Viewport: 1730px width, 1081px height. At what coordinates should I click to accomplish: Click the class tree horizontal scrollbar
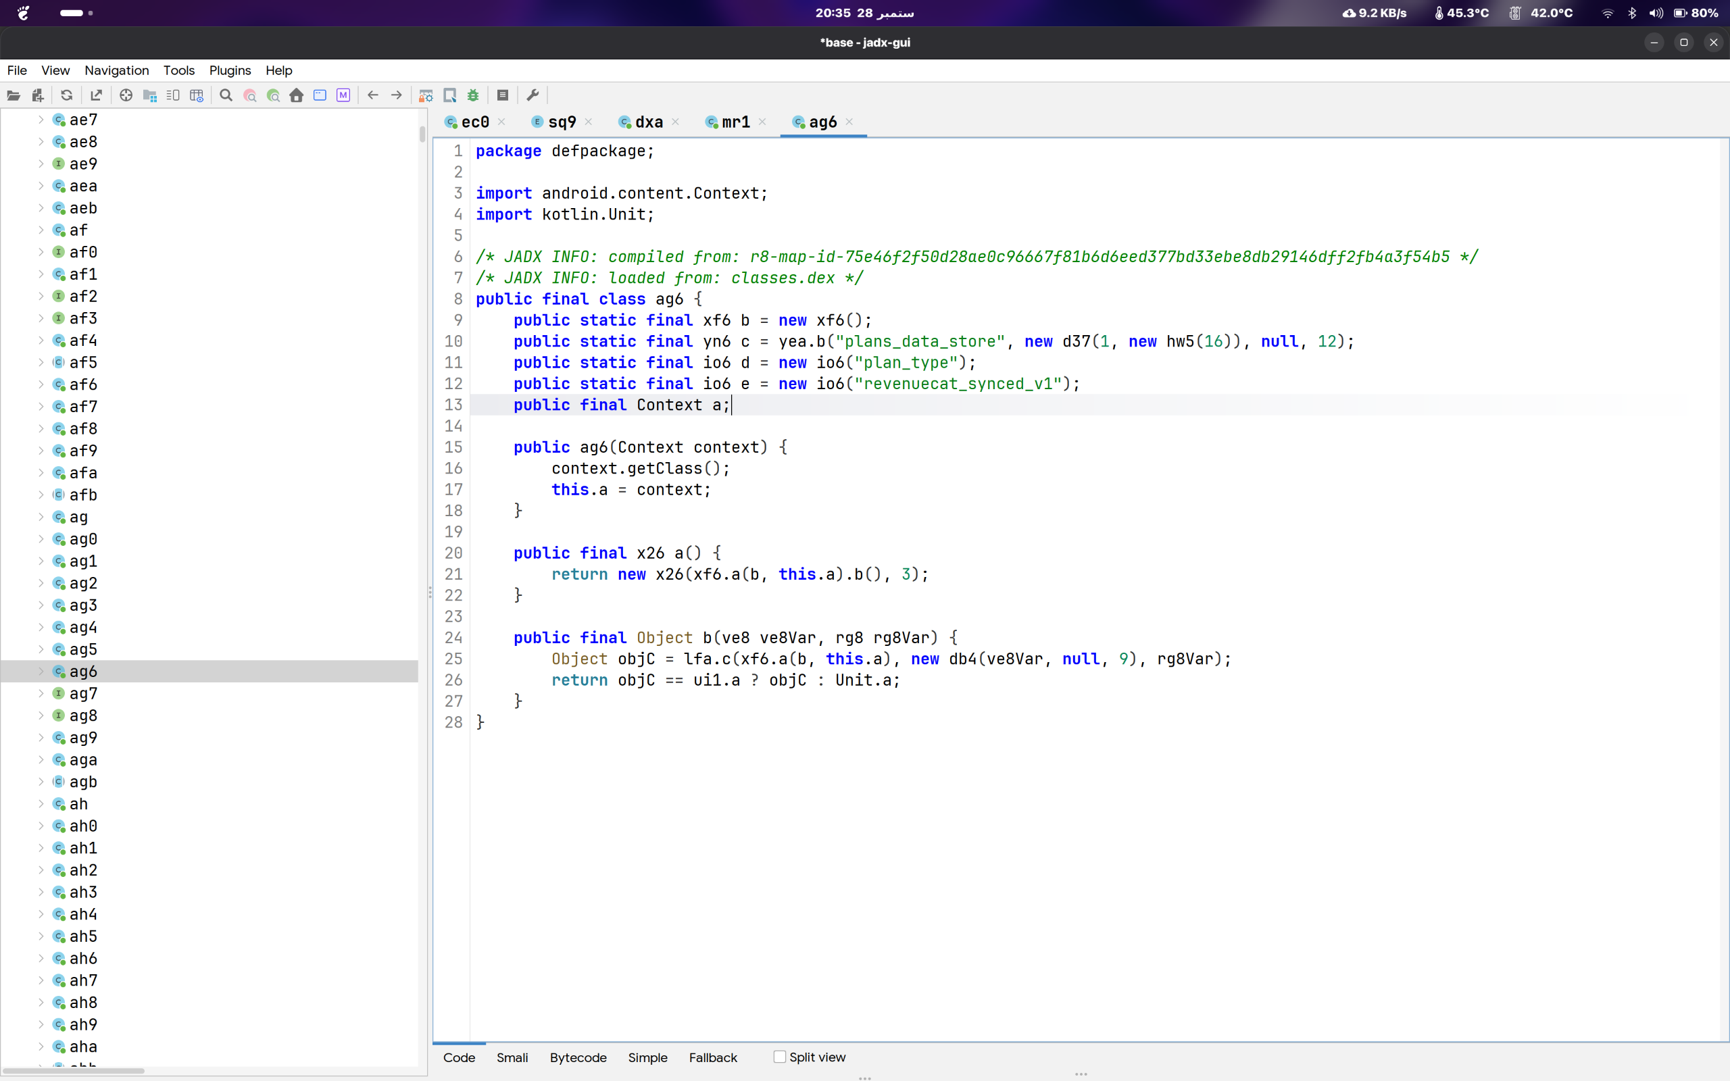point(74,1070)
